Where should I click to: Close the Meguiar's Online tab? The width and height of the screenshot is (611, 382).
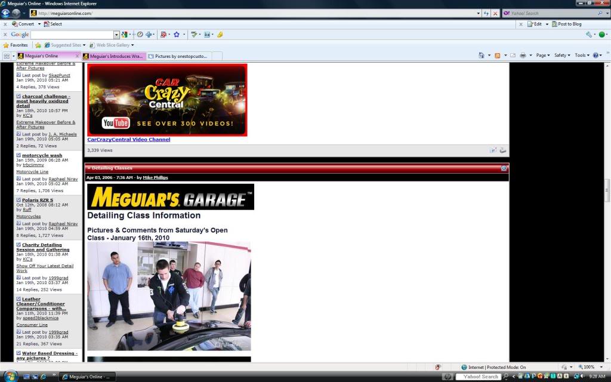coord(77,56)
